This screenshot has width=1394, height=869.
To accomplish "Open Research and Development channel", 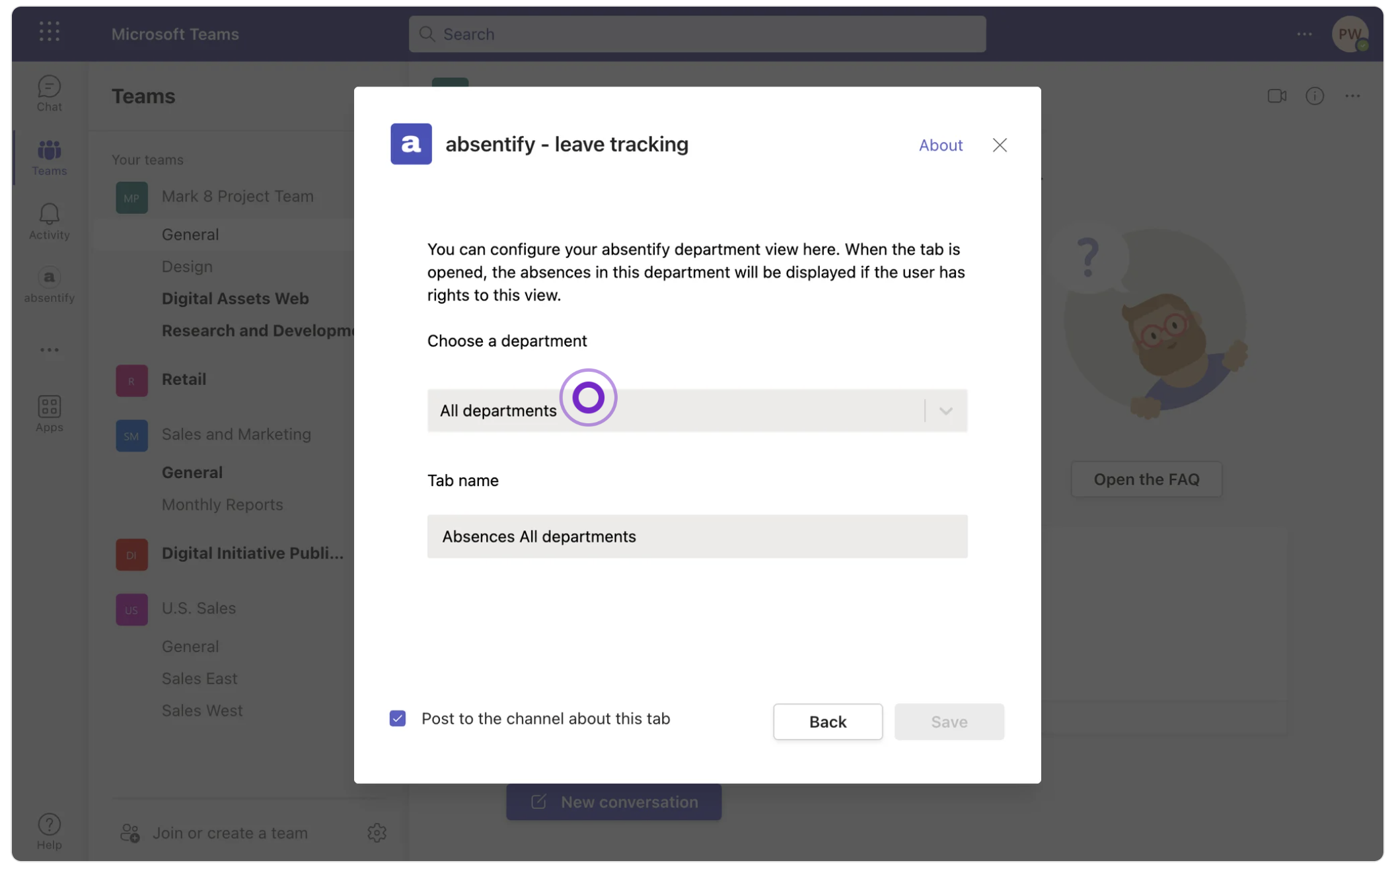I will coord(258,331).
